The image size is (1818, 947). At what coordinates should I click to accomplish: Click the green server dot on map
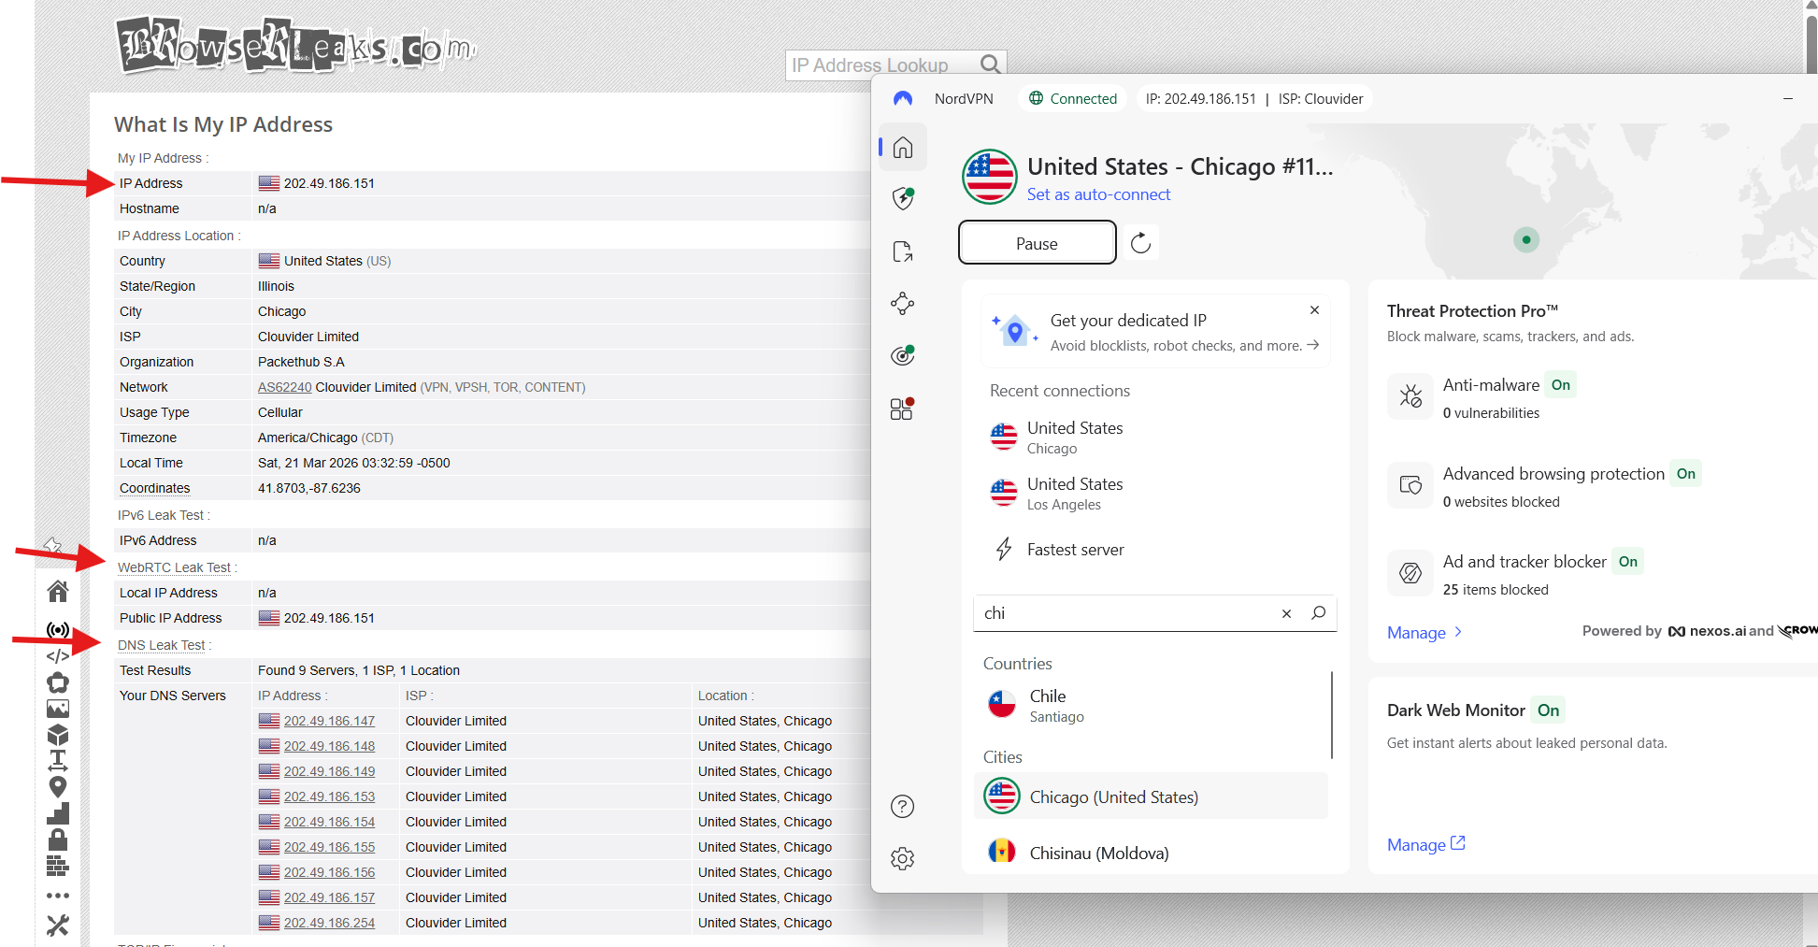pyautogui.click(x=1526, y=240)
